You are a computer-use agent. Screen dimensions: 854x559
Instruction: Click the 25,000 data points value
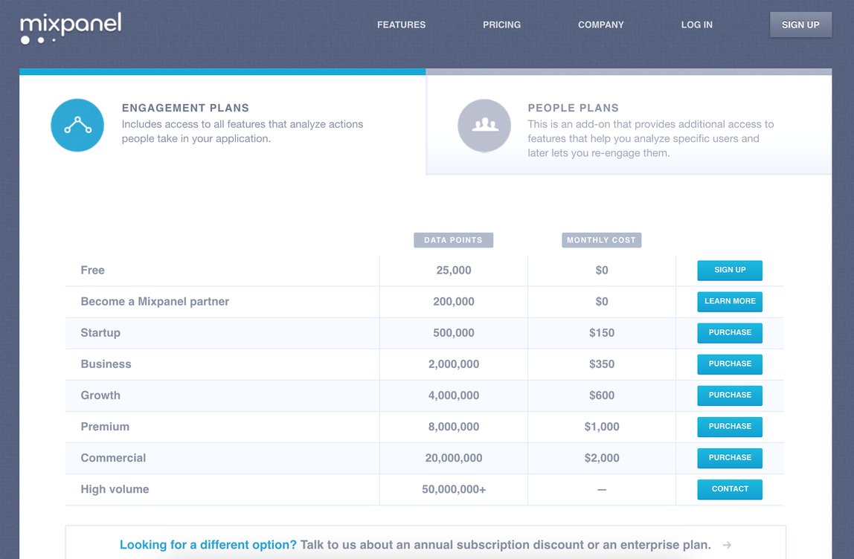point(454,271)
